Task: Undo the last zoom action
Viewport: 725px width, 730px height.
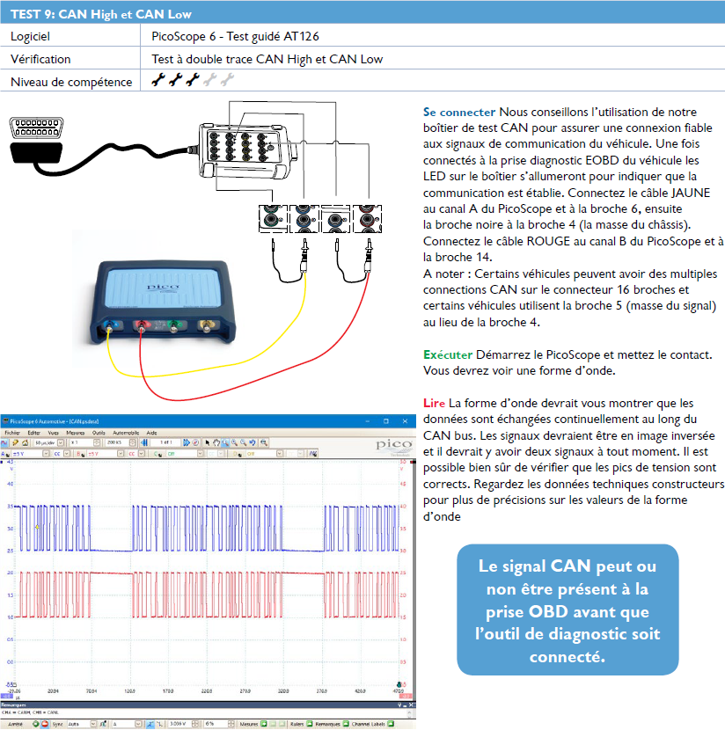Action: click(x=253, y=442)
